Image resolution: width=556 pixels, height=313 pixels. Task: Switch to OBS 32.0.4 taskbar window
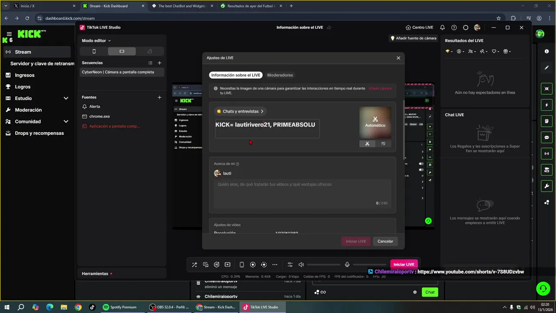click(x=169, y=307)
